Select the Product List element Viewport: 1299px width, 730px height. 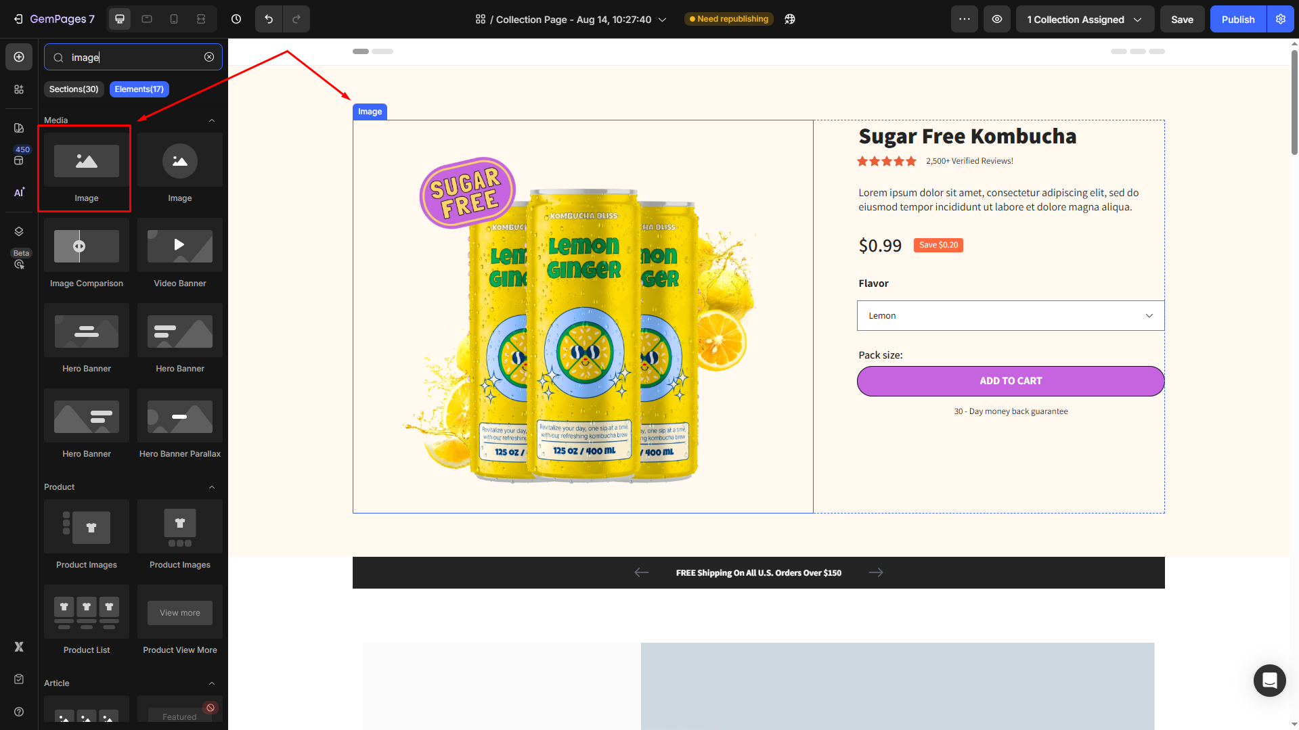click(86, 620)
